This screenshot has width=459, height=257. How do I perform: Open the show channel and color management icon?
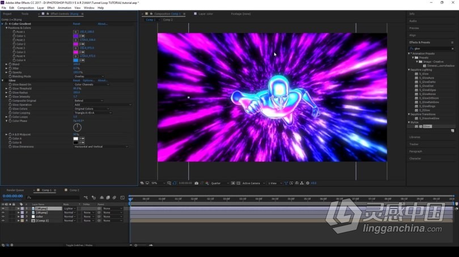pos(207,183)
